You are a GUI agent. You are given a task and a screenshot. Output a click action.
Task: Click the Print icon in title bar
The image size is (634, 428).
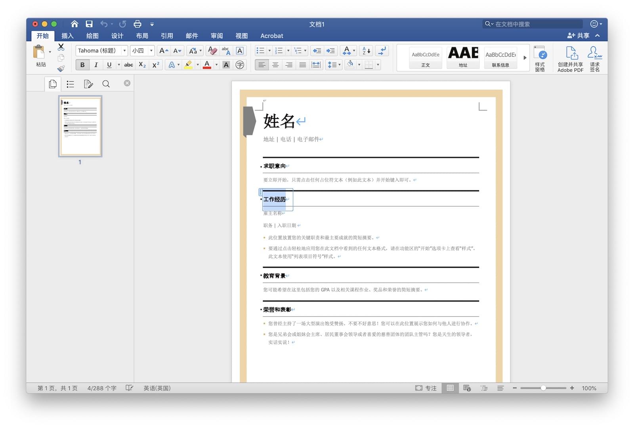pyautogui.click(x=137, y=24)
